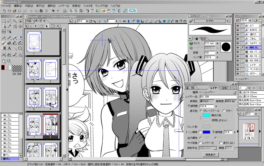Select the airbrush tool
The height and width of the screenshot is (166, 264).
tap(9, 43)
